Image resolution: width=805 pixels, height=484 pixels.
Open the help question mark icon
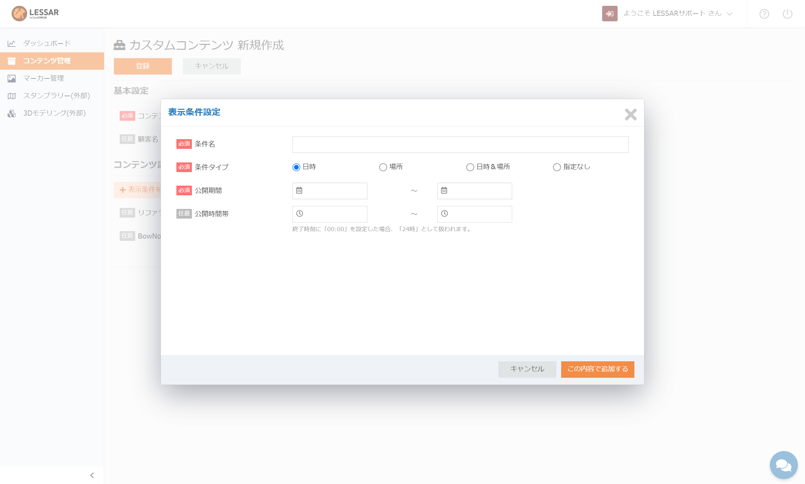764,14
